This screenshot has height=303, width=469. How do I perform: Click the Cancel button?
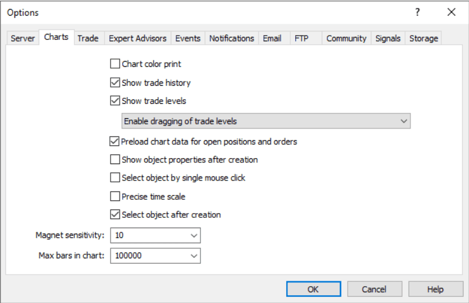[x=374, y=289]
